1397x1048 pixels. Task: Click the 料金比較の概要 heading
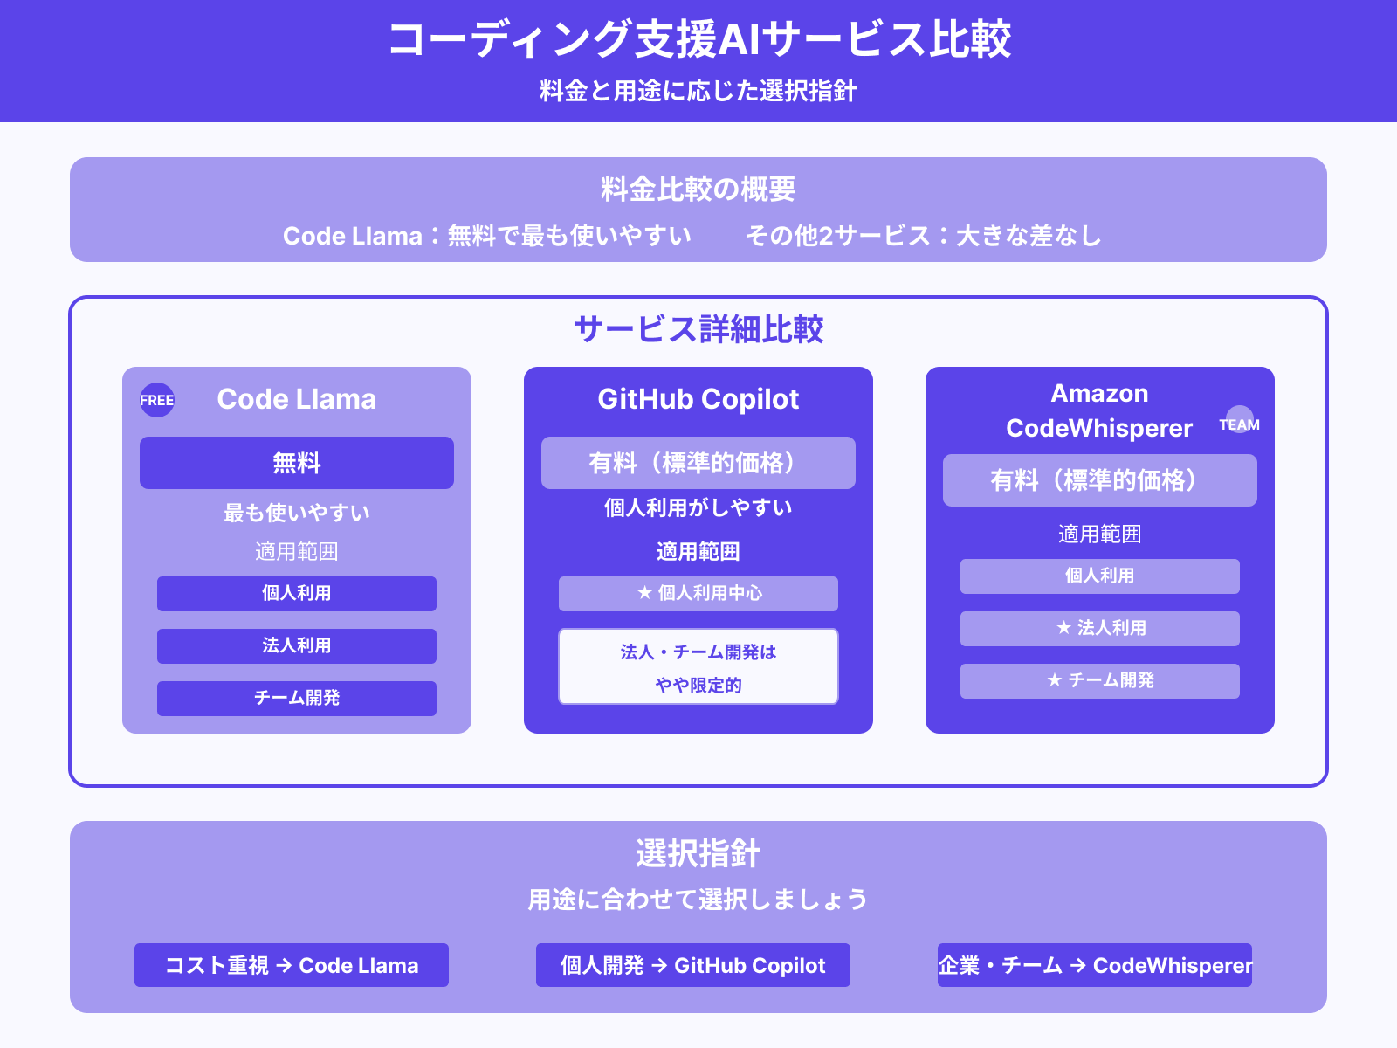pos(698,189)
